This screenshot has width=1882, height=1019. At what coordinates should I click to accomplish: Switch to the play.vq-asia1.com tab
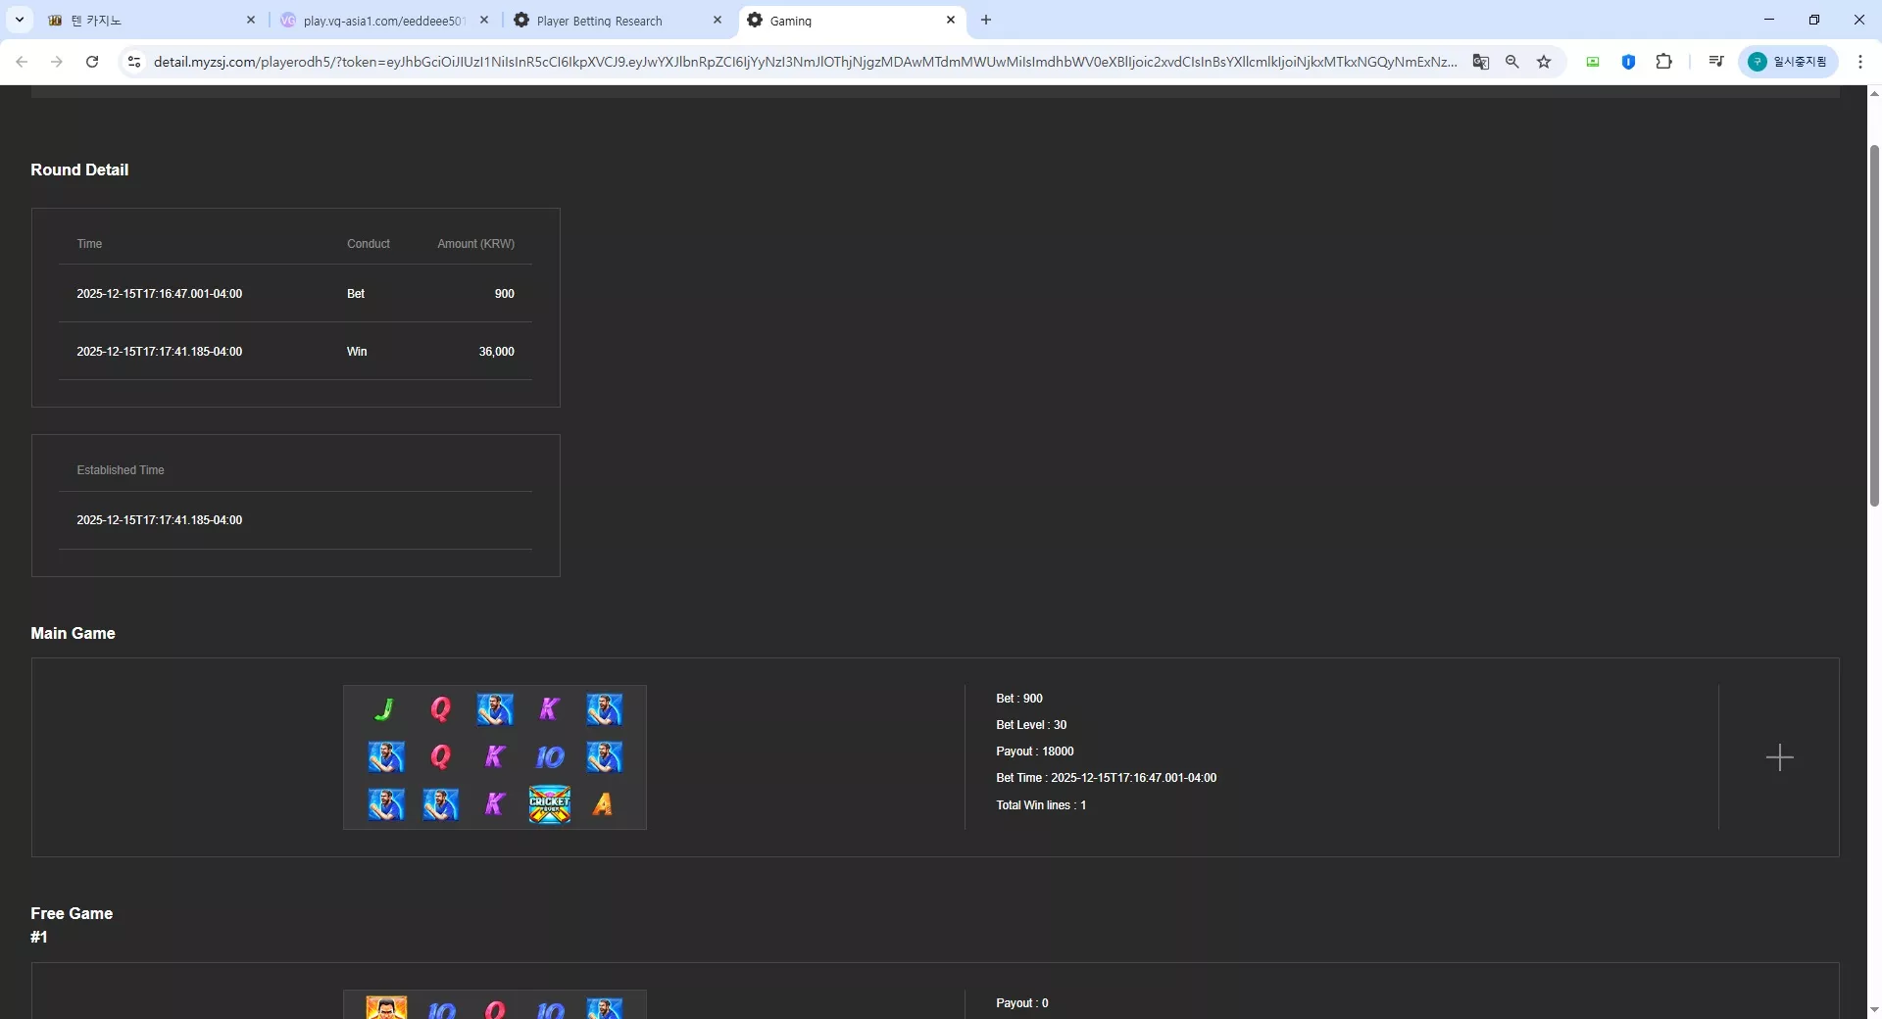click(x=382, y=21)
